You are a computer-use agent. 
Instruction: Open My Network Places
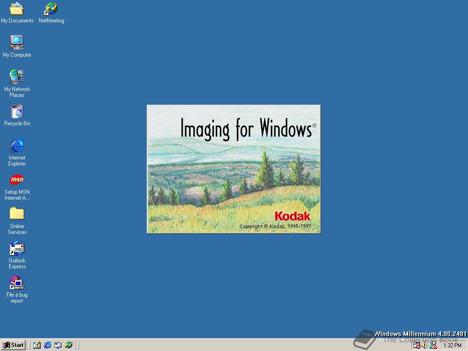(x=17, y=77)
